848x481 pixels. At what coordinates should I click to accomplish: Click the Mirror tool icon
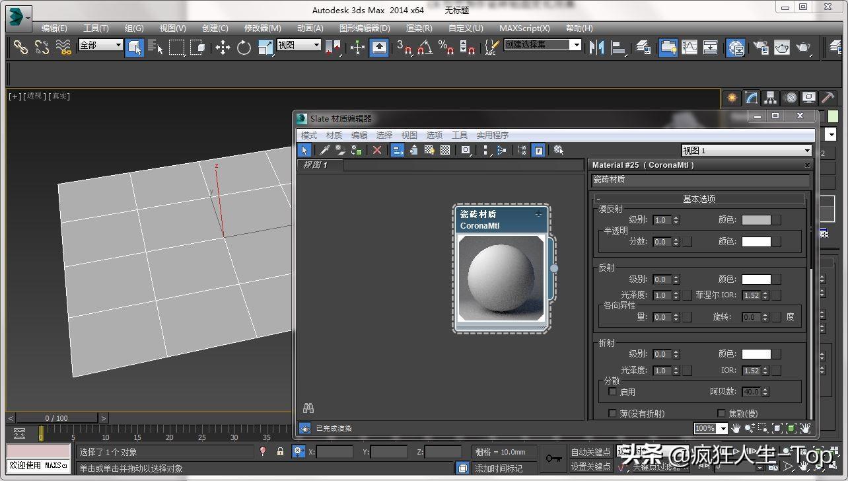(597, 48)
